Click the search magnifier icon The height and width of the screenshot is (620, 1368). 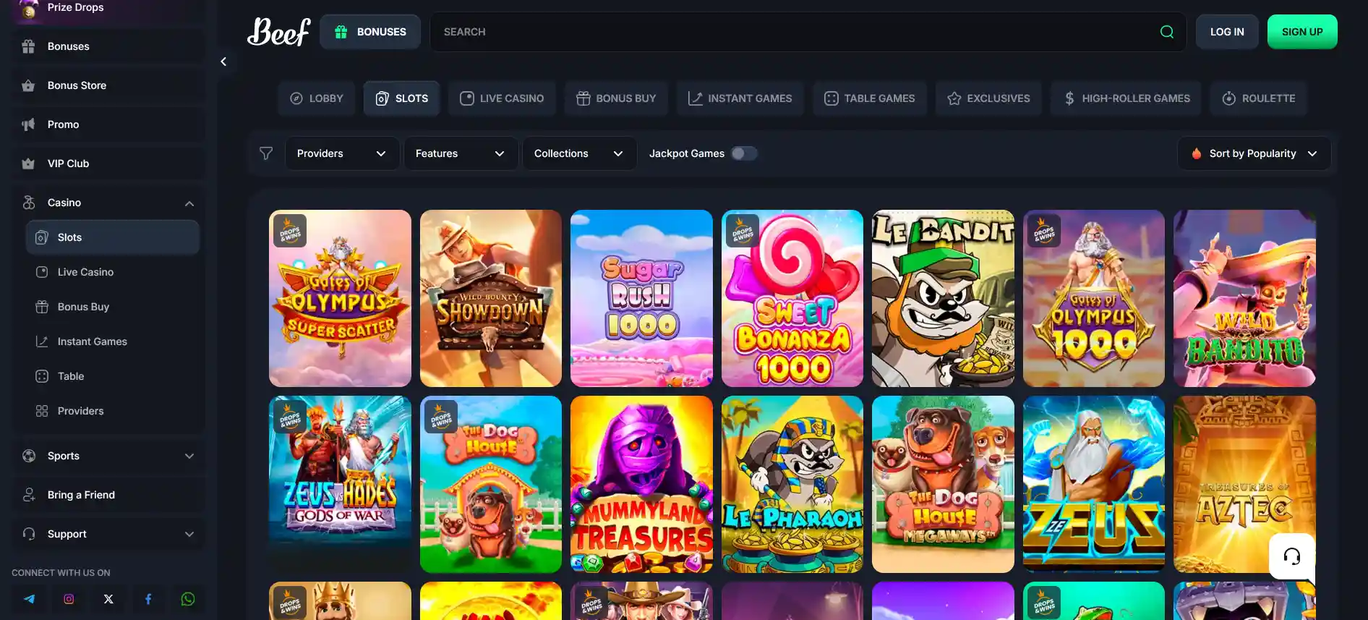point(1166,32)
